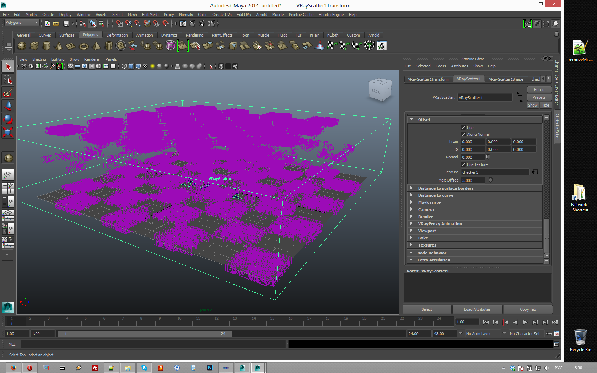Image resolution: width=597 pixels, height=373 pixels.
Task: Activate the Move tool in the toolbox
Action: (x=8, y=106)
